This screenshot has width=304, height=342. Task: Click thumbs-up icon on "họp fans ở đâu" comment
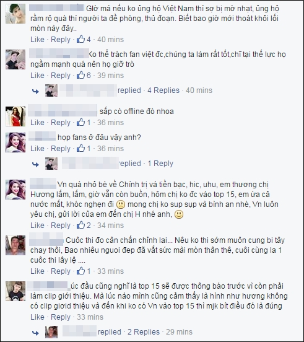pos(80,148)
